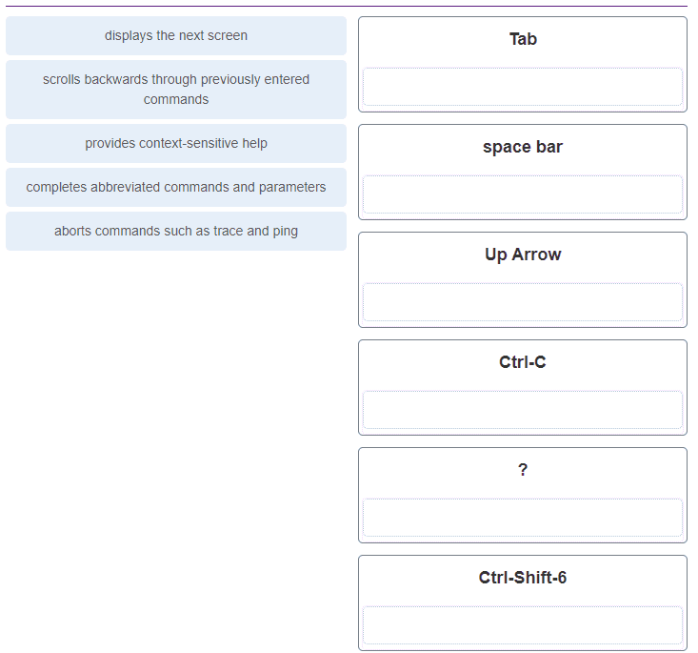The image size is (698, 653).
Task: Choose 'aborts commands such as trace and ping'
Action: click(x=176, y=232)
